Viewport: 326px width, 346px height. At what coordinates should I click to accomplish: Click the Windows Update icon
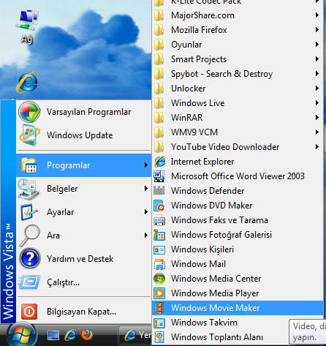[x=29, y=135]
